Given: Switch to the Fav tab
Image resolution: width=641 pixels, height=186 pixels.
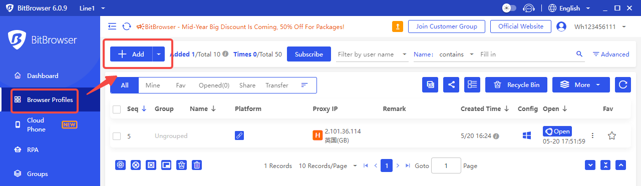Looking at the screenshot, I should click(x=181, y=85).
